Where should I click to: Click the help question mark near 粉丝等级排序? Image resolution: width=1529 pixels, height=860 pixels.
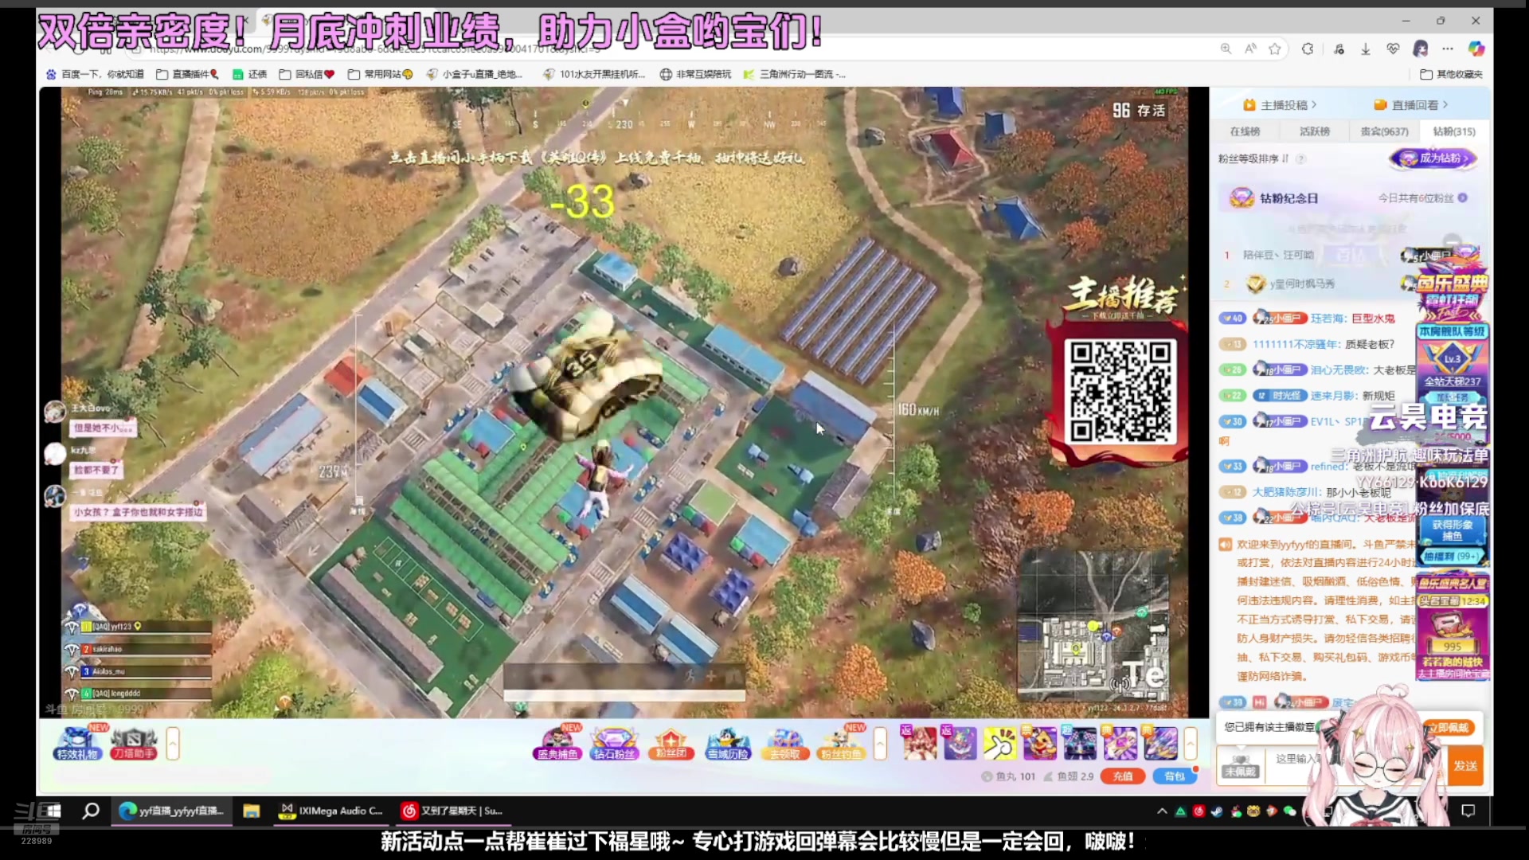1301,158
